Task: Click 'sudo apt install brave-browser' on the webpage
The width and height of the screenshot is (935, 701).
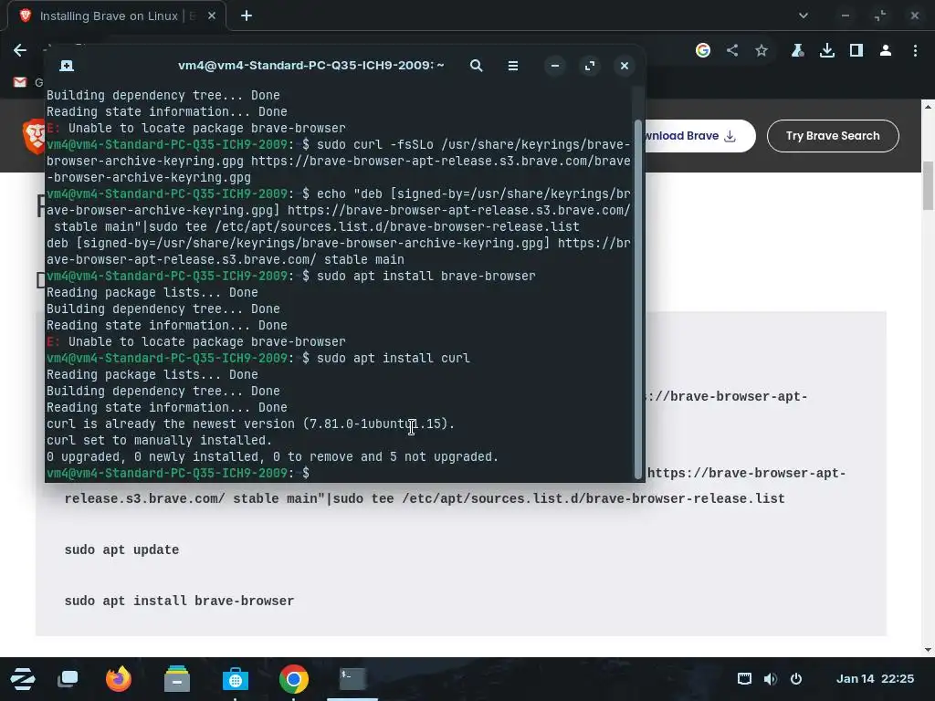Action: [x=179, y=601]
